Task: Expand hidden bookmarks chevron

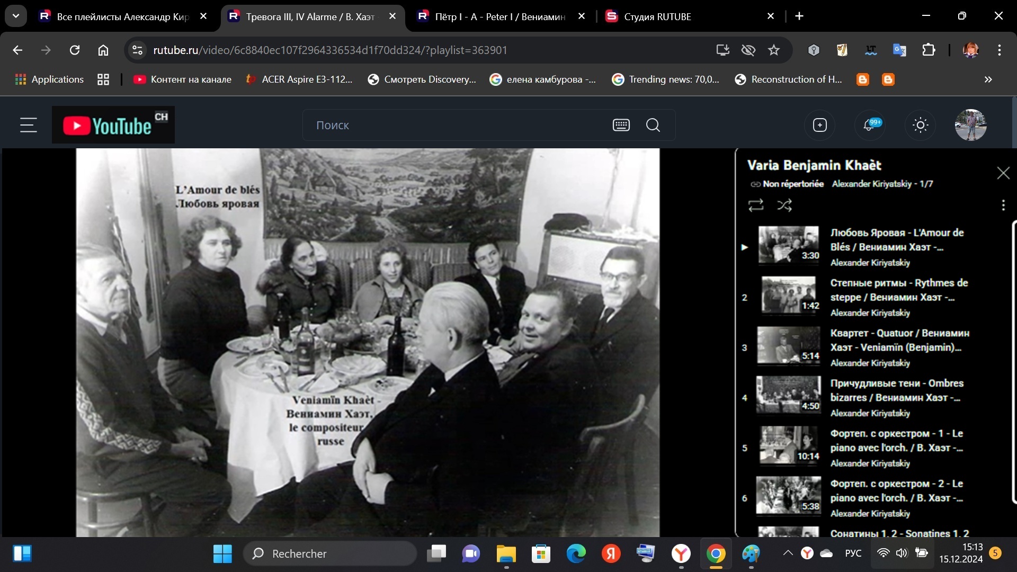Action: 988,79
